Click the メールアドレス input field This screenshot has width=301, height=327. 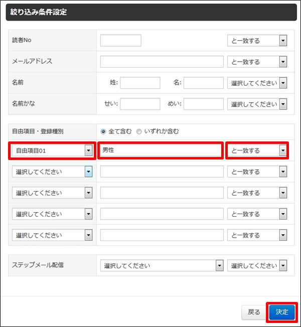[162, 62]
